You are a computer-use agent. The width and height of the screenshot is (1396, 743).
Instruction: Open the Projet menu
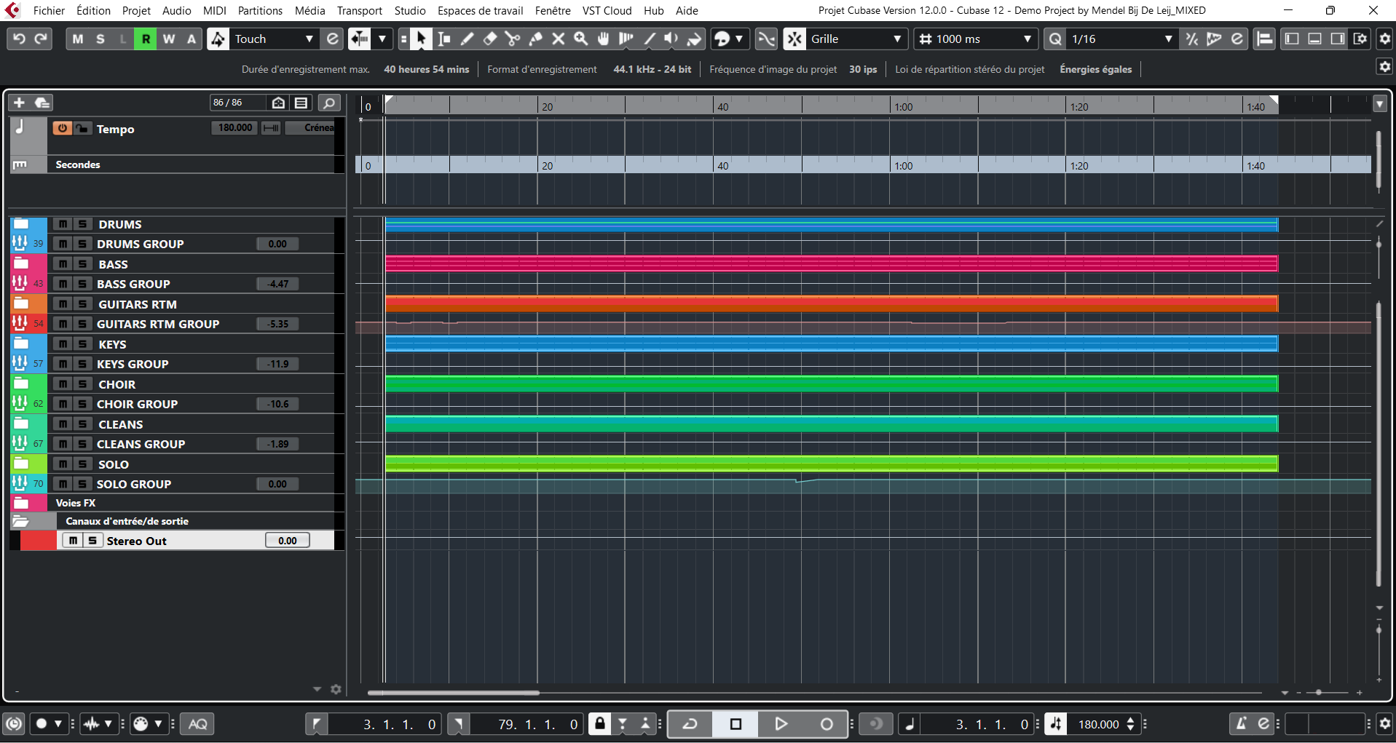tap(136, 11)
